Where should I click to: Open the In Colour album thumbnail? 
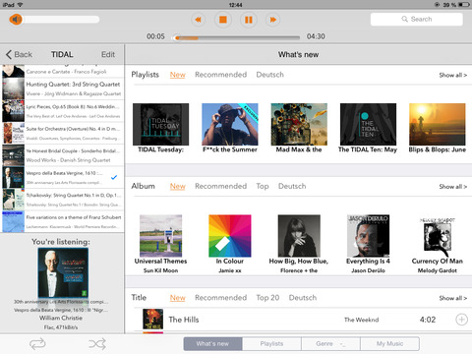click(230, 236)
